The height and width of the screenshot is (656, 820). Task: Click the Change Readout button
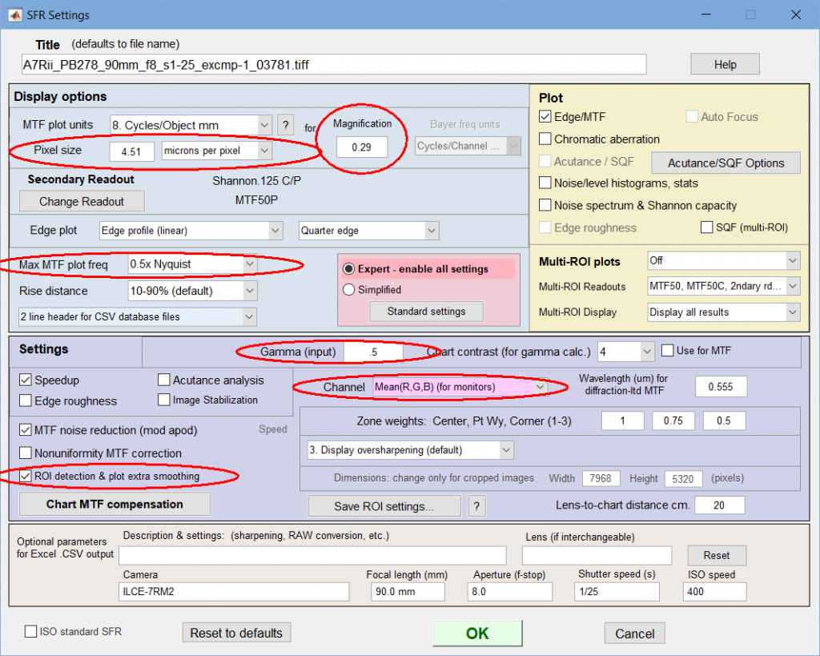pyautogui.click(x=82, y=201)
